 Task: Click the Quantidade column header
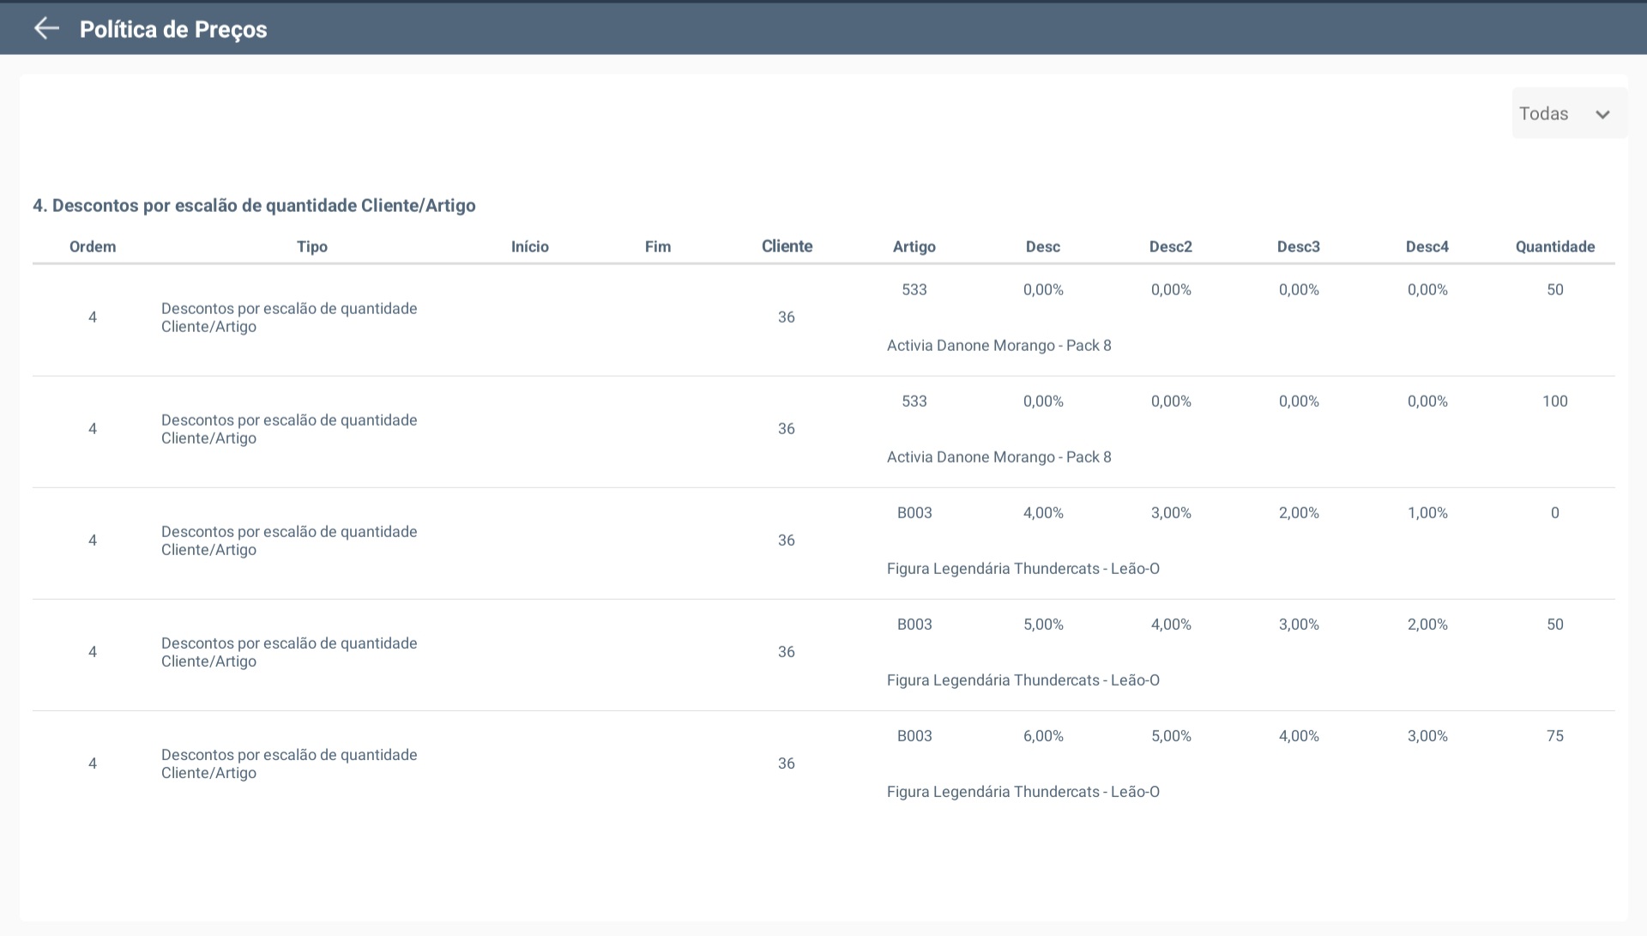1554,246
